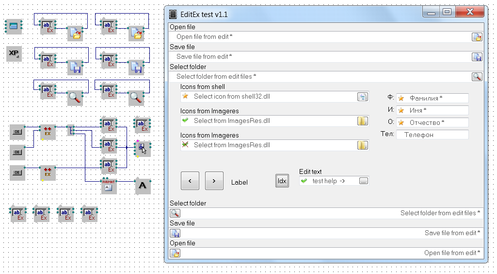Select rightmost magnifier search node in scheme
The image size is (497, 274).
[136, 98]
